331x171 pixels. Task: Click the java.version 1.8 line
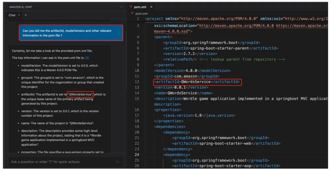(x=199, y=116)
